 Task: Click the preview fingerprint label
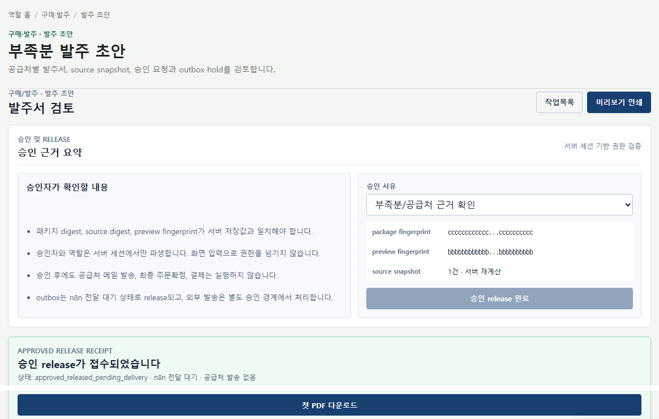[x=400, y=252]
